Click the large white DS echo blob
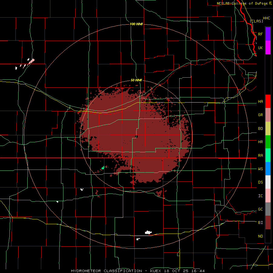Image resolution: width=273 pixels, height=273 pixels. tap(148, 232)
